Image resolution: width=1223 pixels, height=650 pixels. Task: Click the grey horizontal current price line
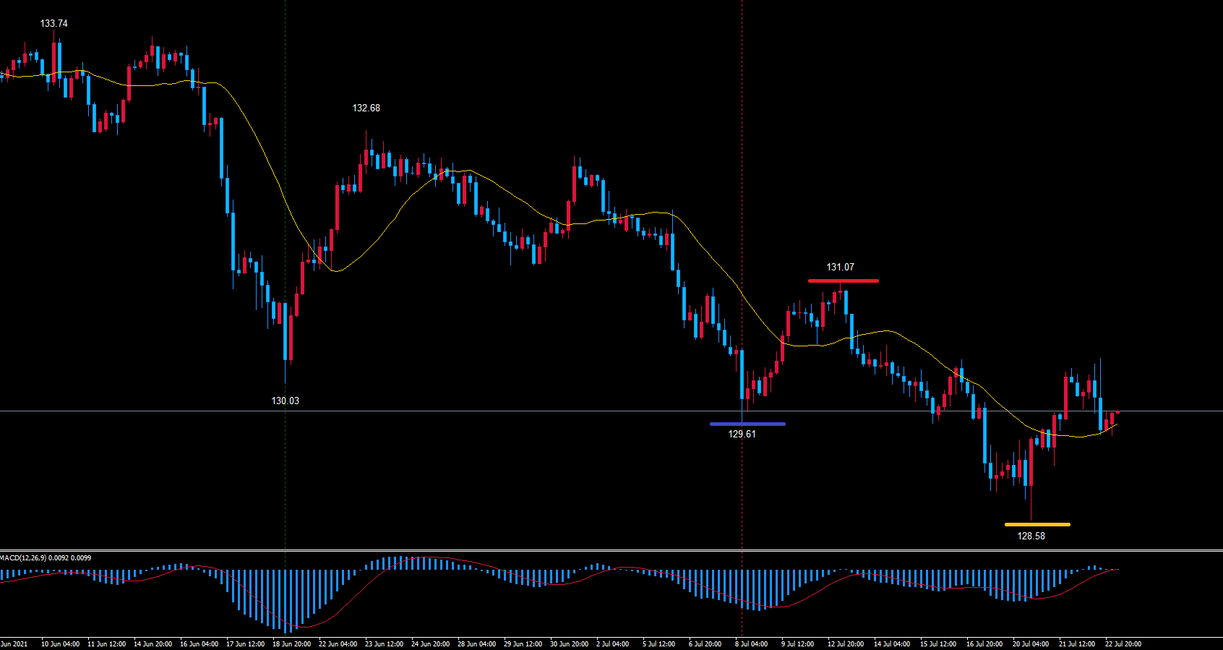[x=506, y=411]
